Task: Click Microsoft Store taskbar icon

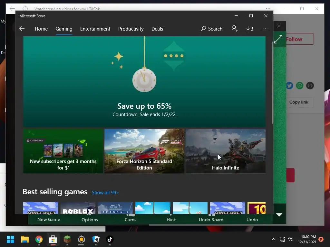Action: [x=53, y=239]
